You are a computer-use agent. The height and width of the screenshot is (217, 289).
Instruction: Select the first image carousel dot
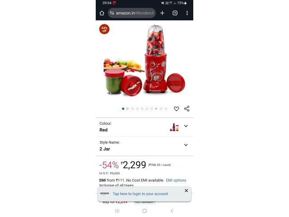coord(123,108)
